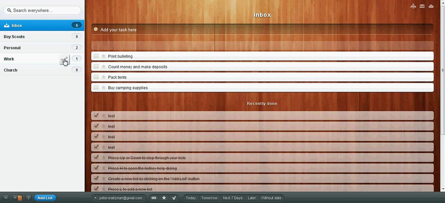This screenshot has width=445, height=203.
Task: Open help via question mark icon
Action: point(28,198)
